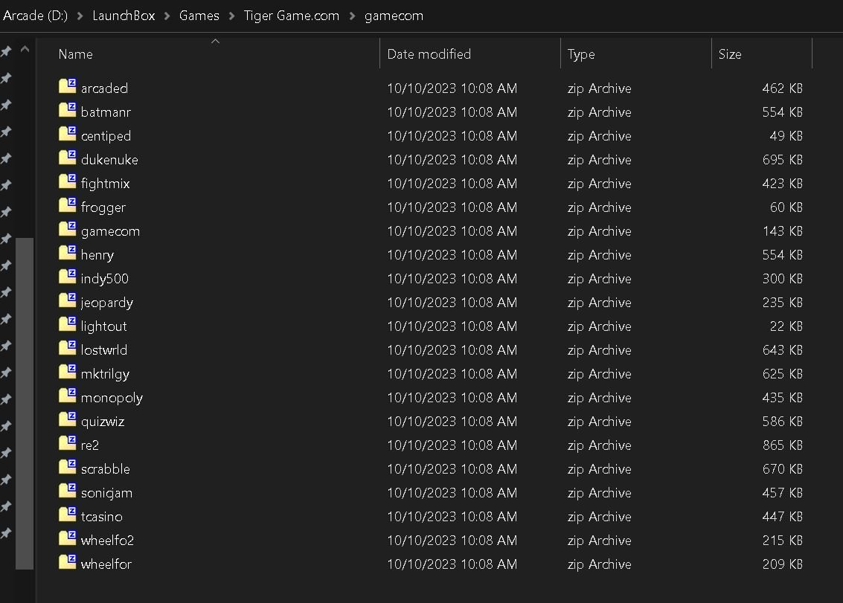Click the gamecom zip file icon
The image size is (843, 603).
click(67, 229)
